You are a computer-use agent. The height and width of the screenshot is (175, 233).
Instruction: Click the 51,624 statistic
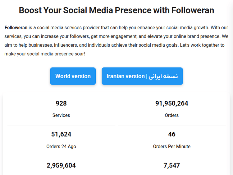click(61, 134)
